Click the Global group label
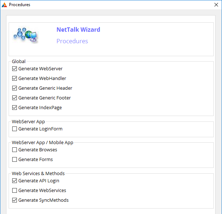Viewport: 222px width, 214px height. [x=19, y=62]
